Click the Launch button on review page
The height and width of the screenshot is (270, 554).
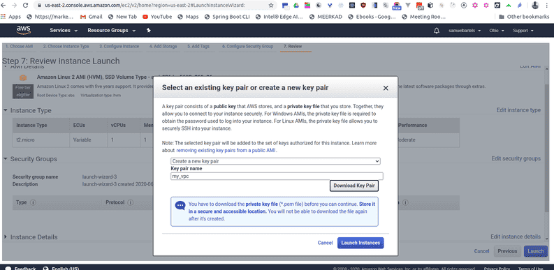pyautogui.click(x=536, y=251)
